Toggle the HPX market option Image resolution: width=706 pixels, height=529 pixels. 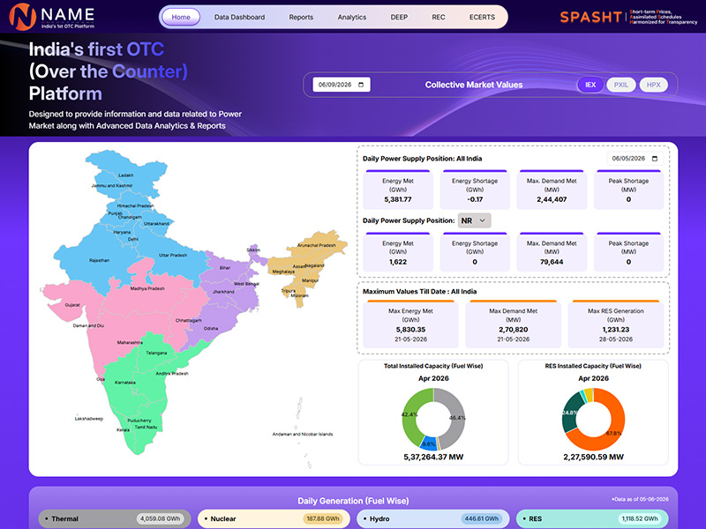(x=653, y=85)
